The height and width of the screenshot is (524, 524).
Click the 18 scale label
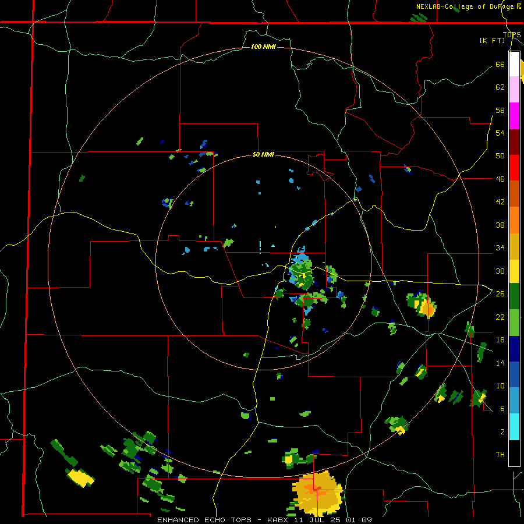(500, 340)
